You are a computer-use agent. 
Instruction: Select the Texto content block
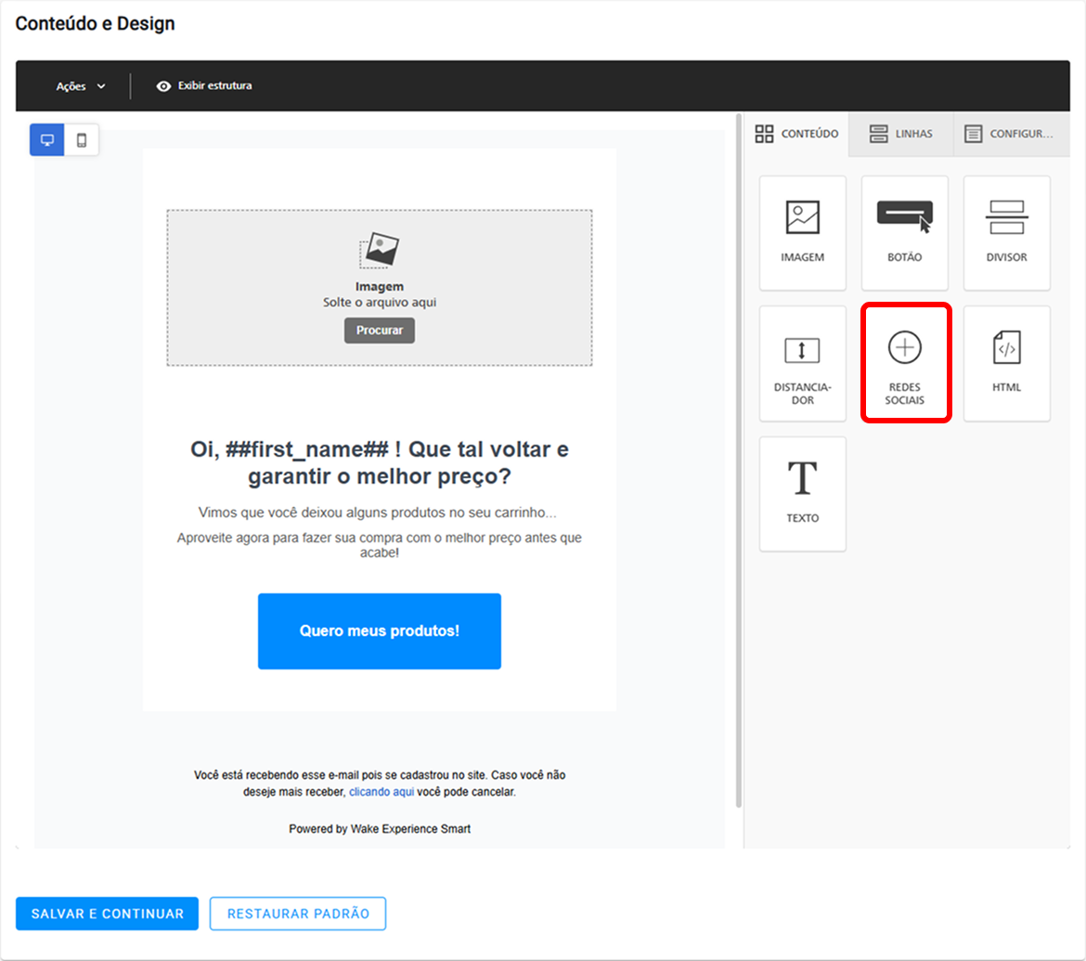802,494
